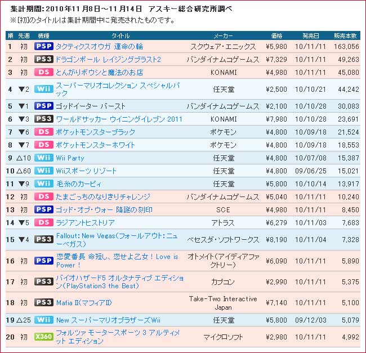
Task: Click the 販売本数 column header
Action: (345, 35)
